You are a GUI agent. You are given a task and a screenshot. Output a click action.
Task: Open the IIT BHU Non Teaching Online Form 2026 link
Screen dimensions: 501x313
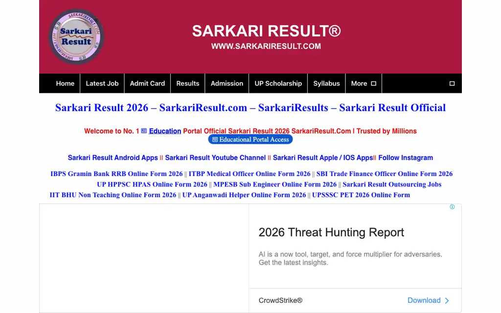pyautogui.click(x=113, y=195)
